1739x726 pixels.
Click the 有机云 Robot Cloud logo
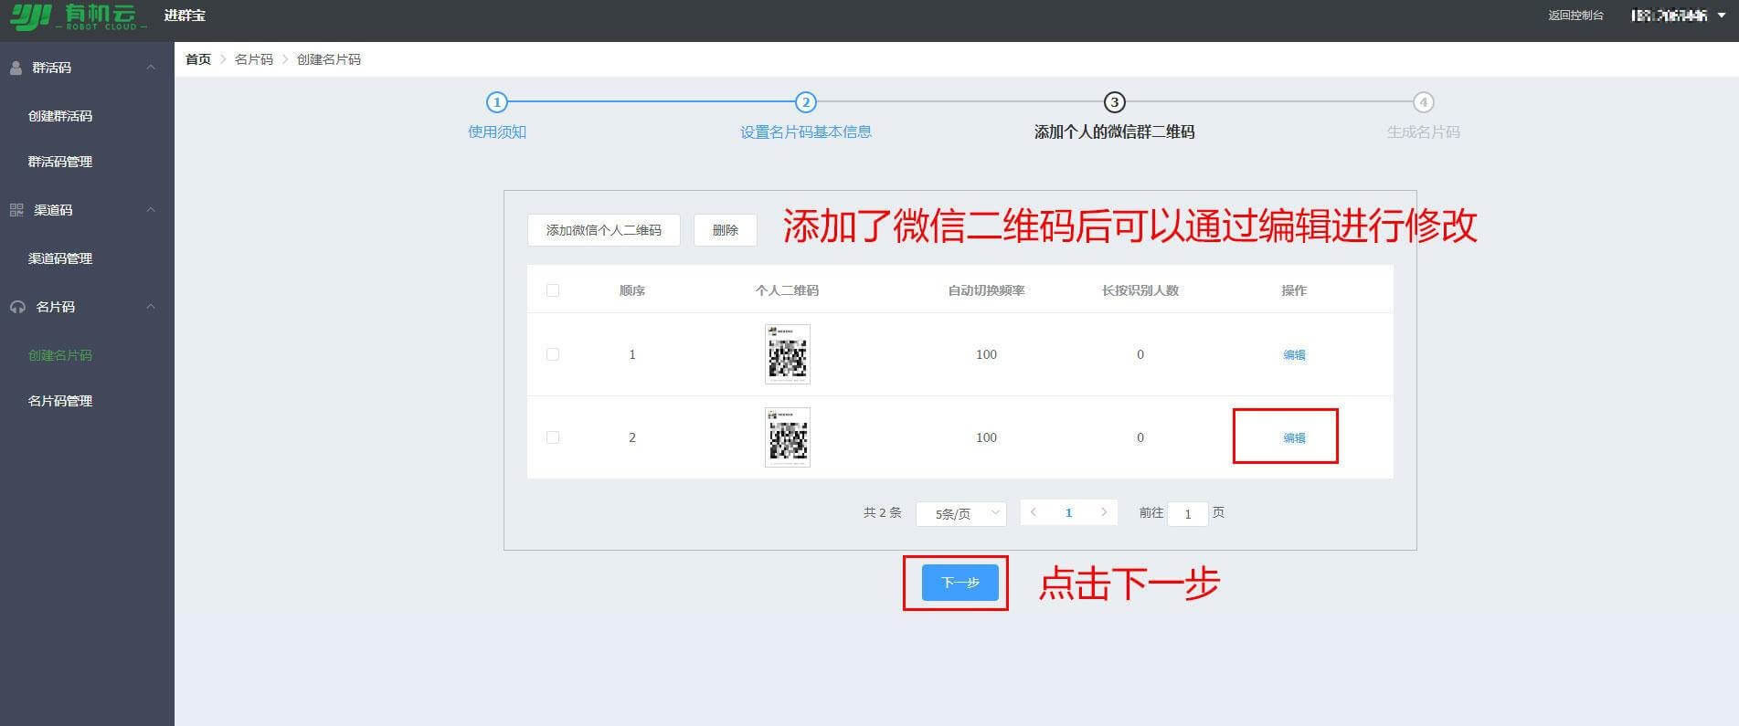click(x=80, y=16)
